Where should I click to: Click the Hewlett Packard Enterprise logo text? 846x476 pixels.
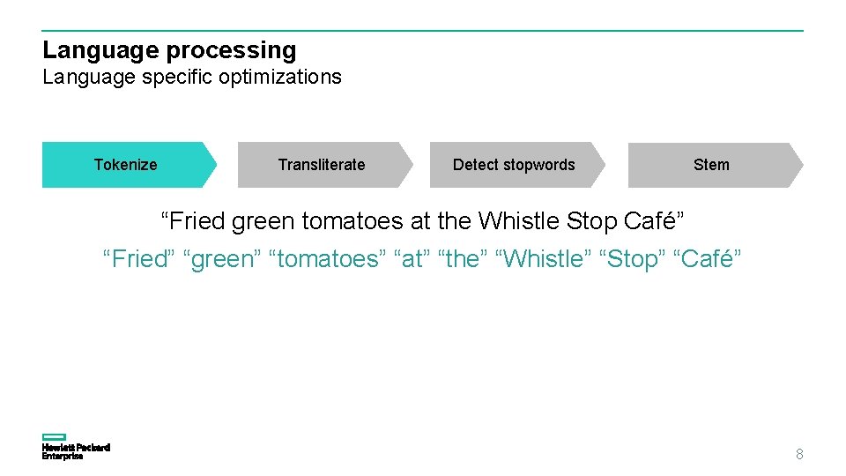coord(75,452)
